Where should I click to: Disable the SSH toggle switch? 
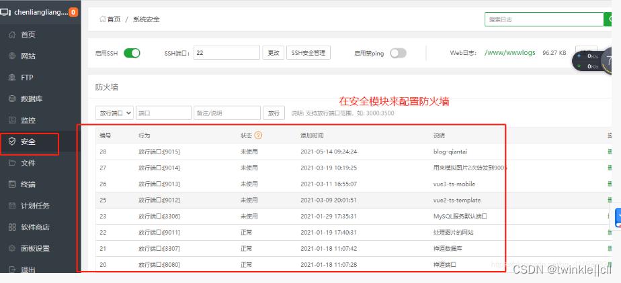(x=132, y=53)
